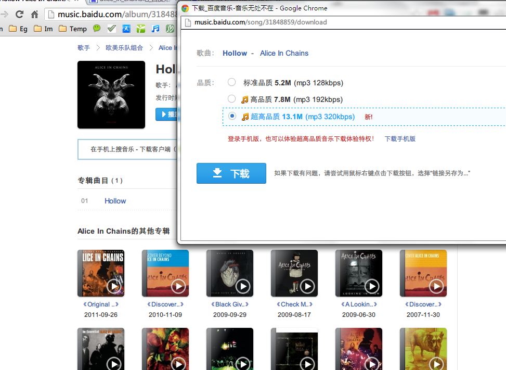Screen dimensions: 506x370
Task: Open the Eg bookmarks folder
Action: pos(18,29)
